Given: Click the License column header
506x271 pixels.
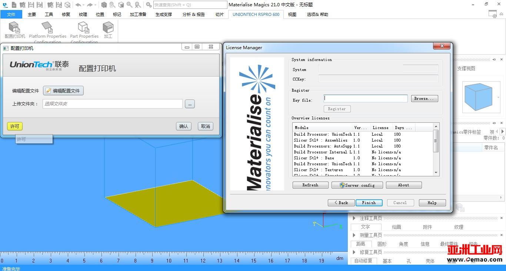Looking at the screenshot, I should coord(382,128).
